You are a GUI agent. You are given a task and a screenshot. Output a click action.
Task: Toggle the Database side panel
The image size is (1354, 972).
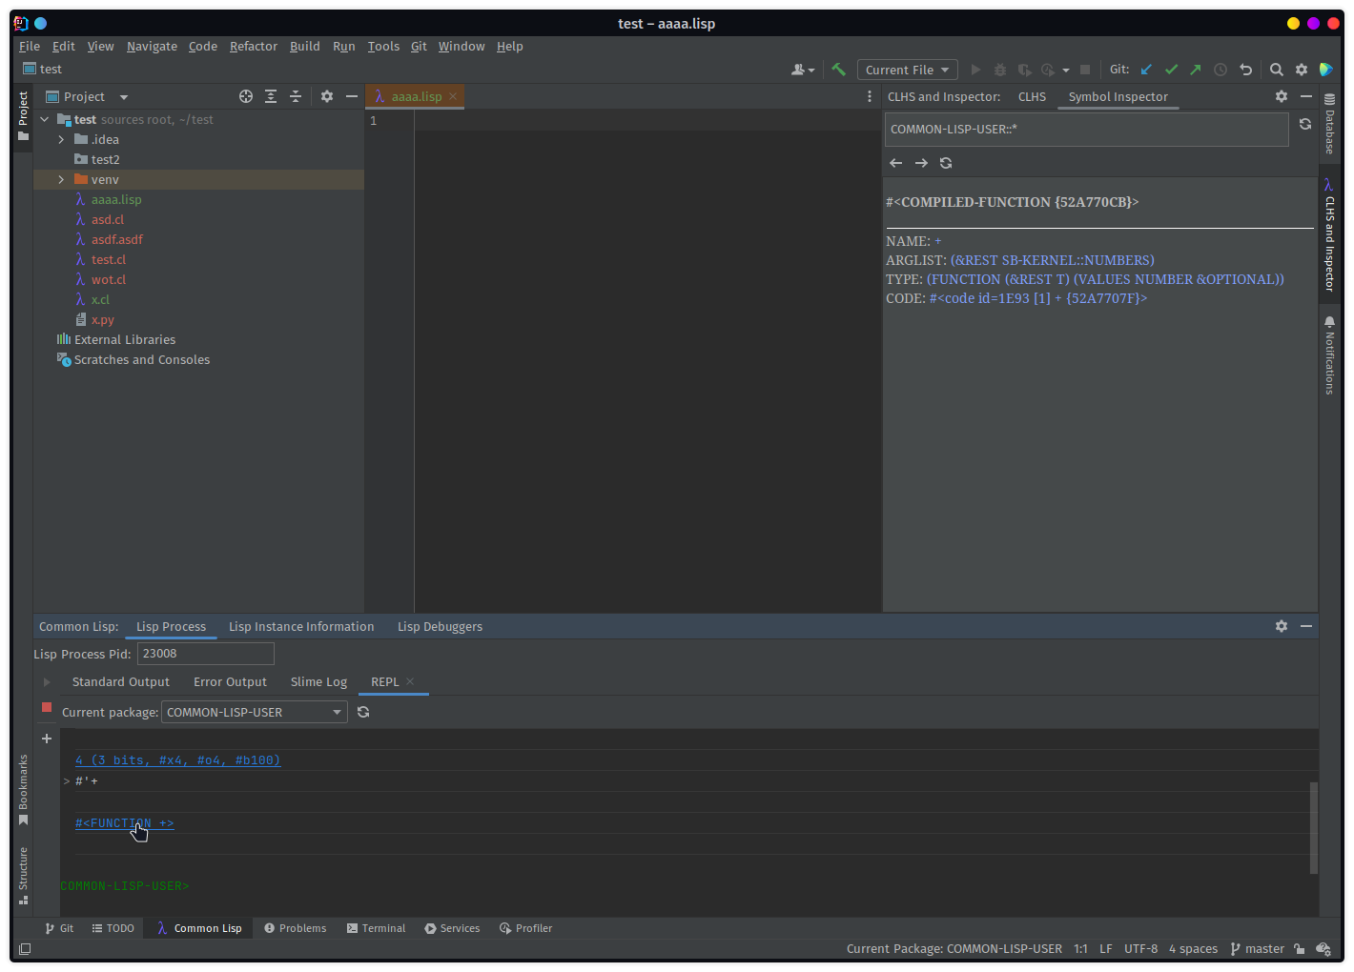(x=1329, y=124)
